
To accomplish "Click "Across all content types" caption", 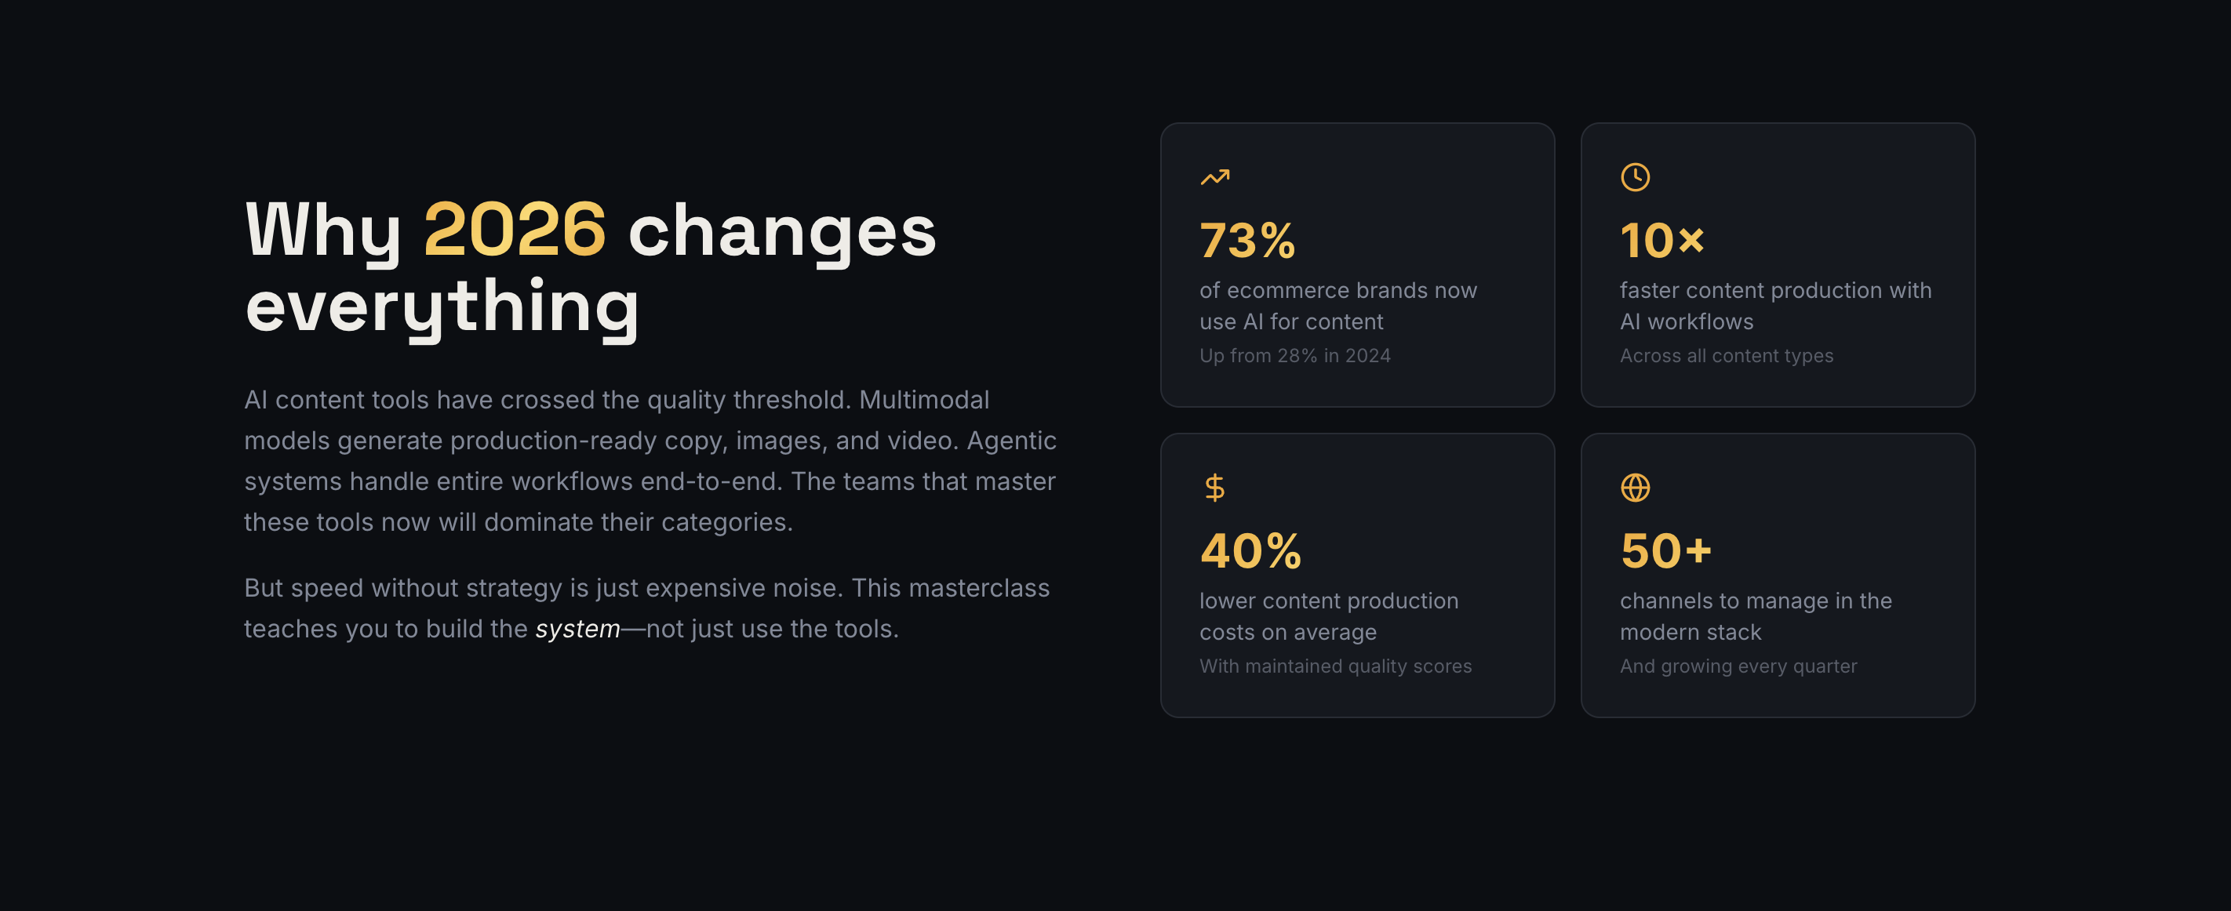I will click(x=1725, y=356).
